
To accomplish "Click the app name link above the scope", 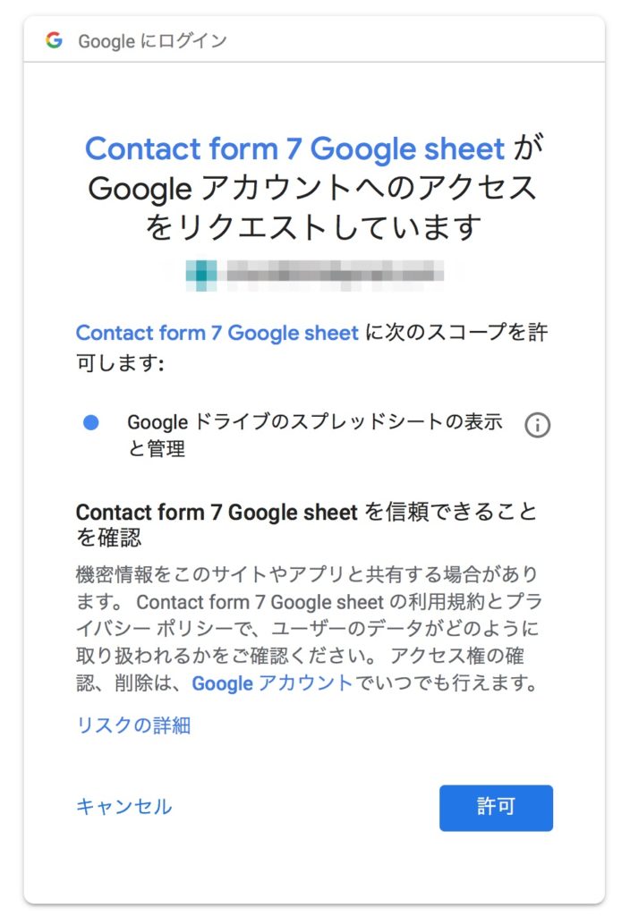I will 217,333.
